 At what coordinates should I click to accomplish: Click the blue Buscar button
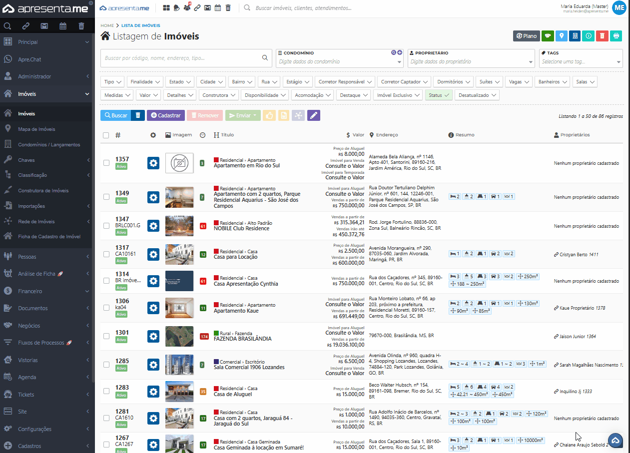coord(116,115)
